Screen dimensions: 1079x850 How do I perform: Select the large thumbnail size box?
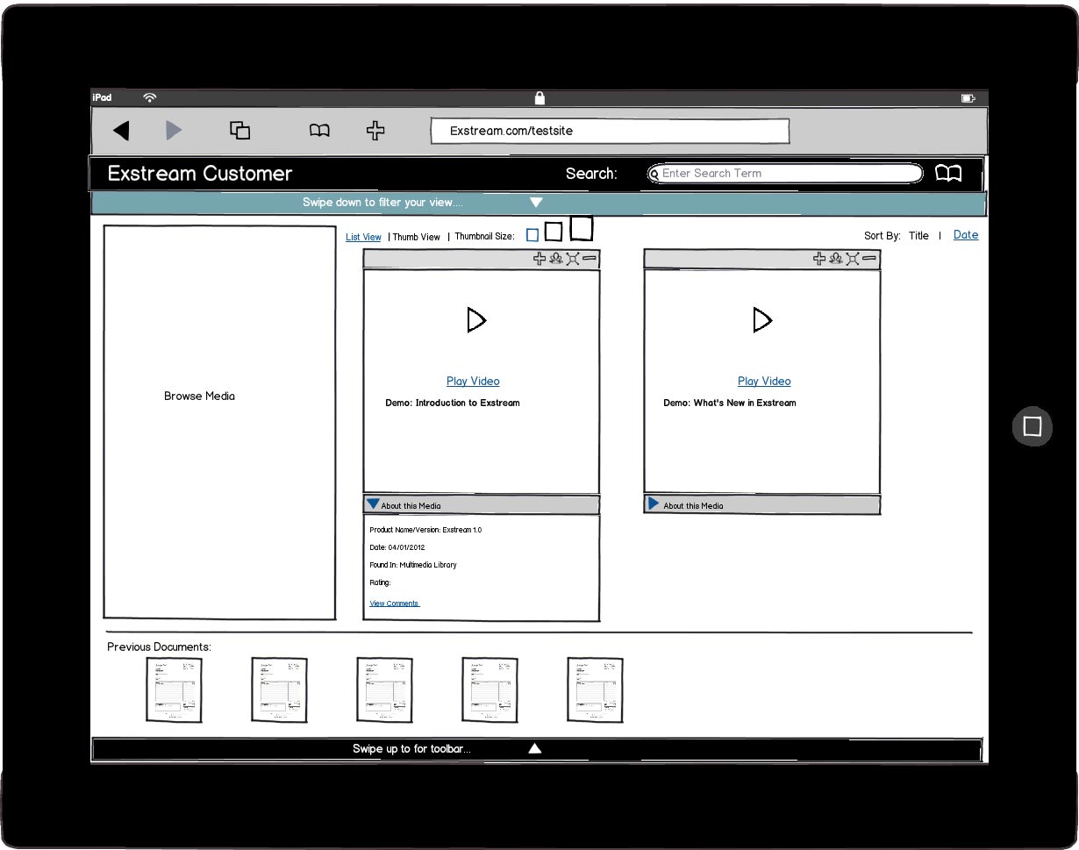point(581,228)
